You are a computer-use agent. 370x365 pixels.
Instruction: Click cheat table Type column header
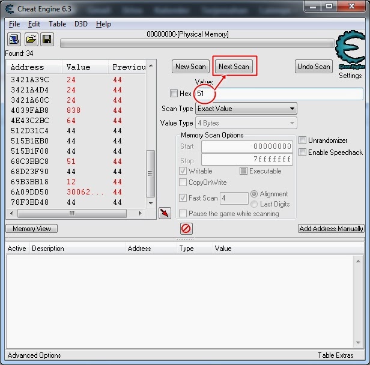(195, 249)
